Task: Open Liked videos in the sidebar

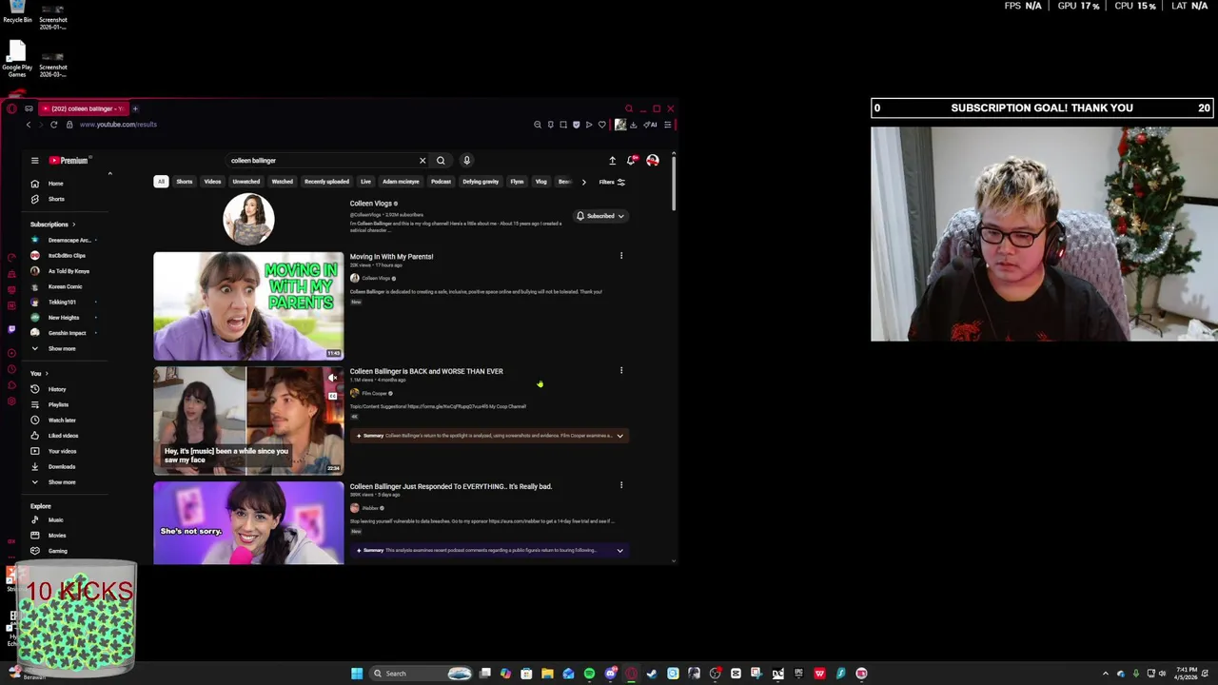Action: (x=63, y=436)
